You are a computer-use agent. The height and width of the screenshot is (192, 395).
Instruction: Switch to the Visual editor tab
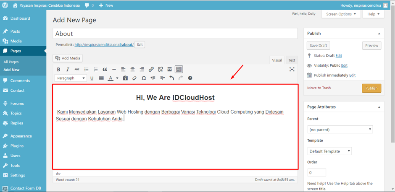[277, 60]
